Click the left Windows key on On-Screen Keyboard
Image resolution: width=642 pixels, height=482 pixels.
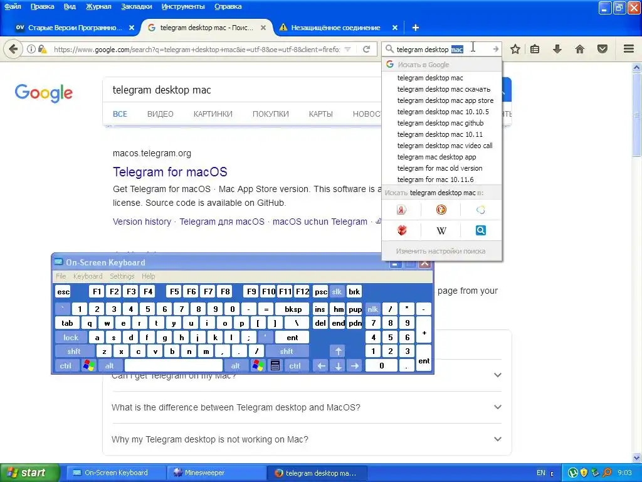88,365
